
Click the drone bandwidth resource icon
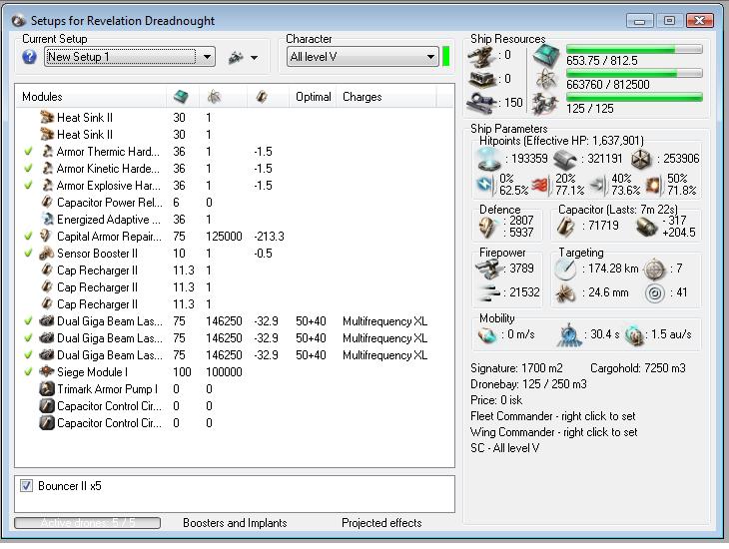[x=545, y=103]
